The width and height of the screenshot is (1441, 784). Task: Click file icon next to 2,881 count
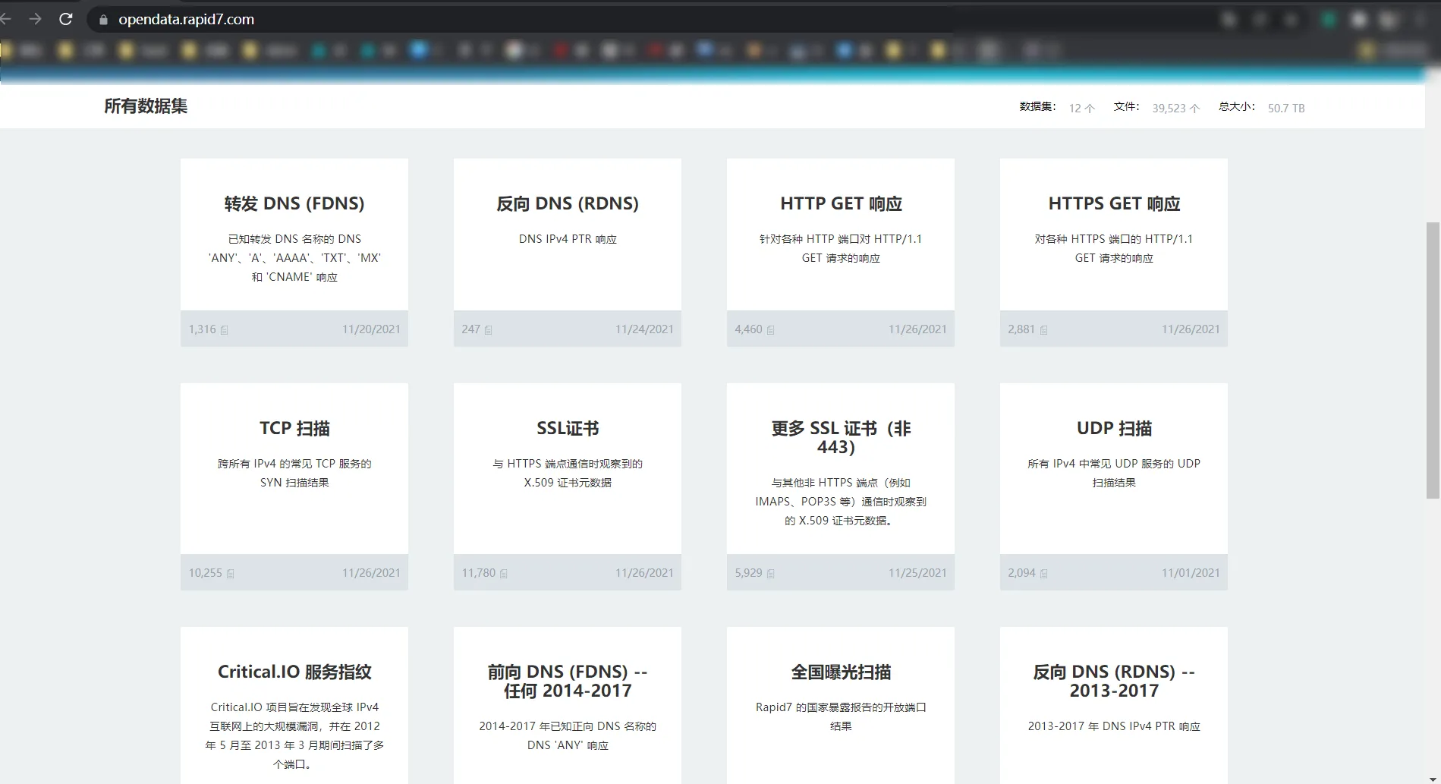pos(1044,330)
